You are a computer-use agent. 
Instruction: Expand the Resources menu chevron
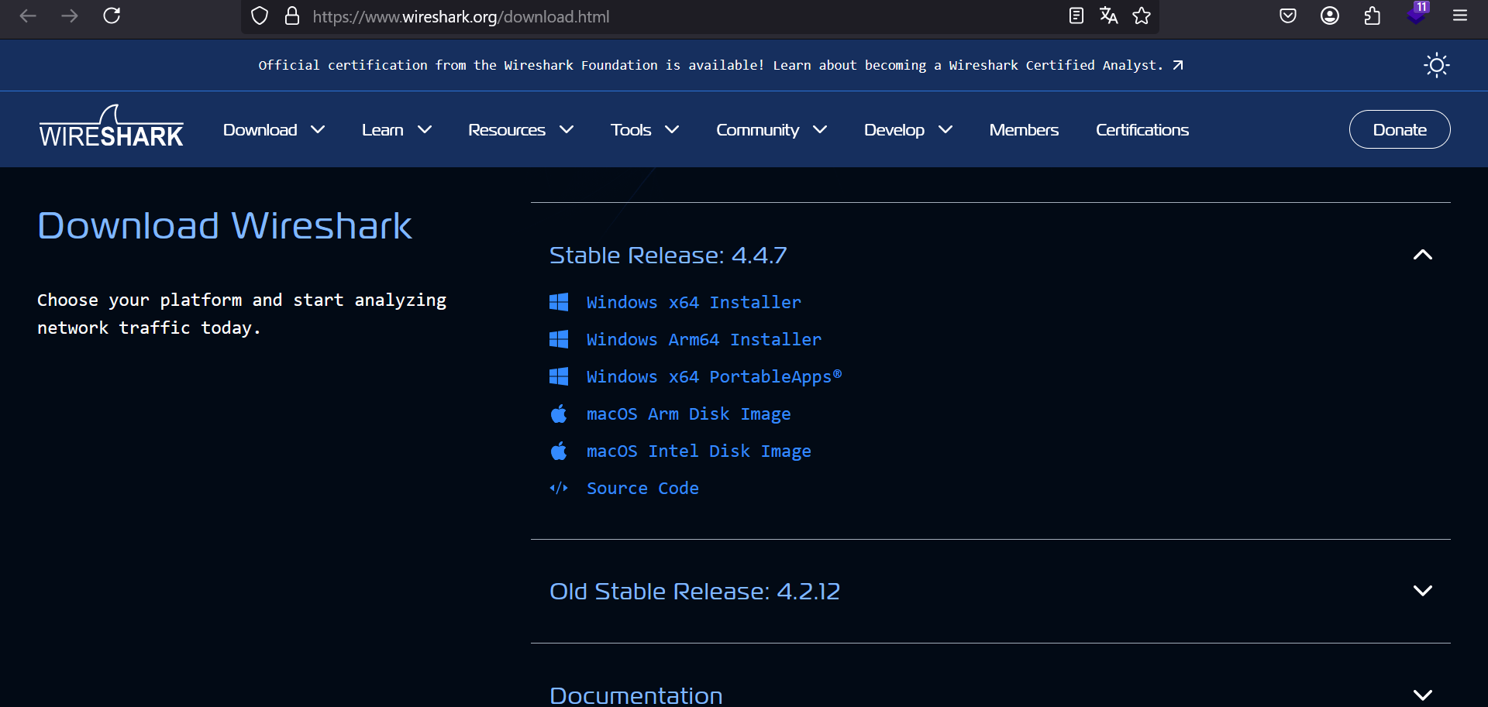(x=567, y=130)
